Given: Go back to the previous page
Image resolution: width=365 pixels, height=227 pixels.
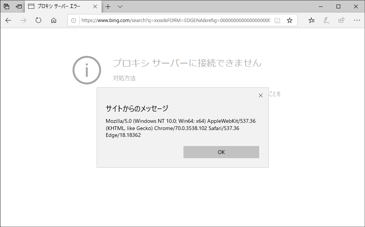Looking at the screenshot, I should point(8,21).
